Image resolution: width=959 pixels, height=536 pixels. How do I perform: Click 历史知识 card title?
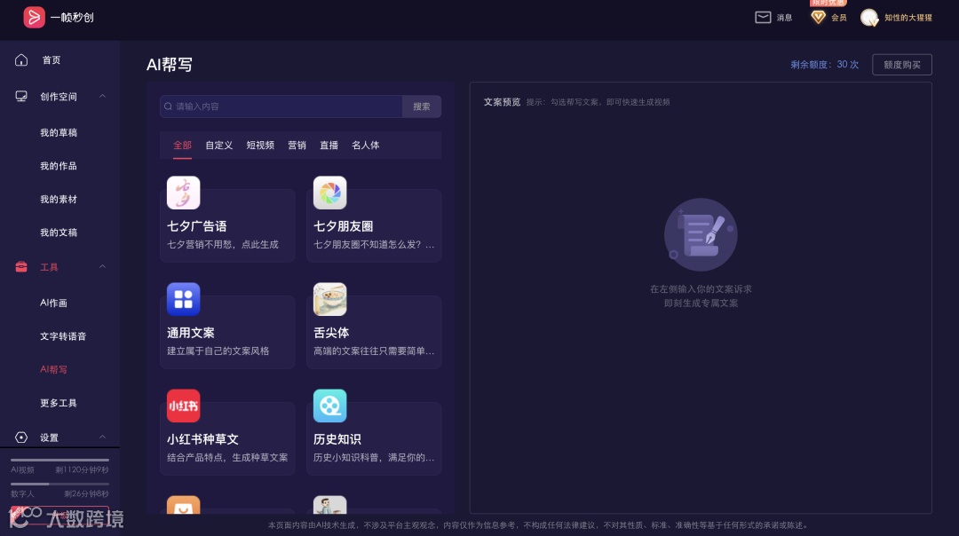coord(337,439)
